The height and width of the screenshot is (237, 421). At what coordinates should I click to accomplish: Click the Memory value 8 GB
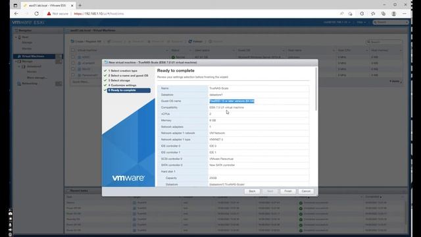(212, 120)
